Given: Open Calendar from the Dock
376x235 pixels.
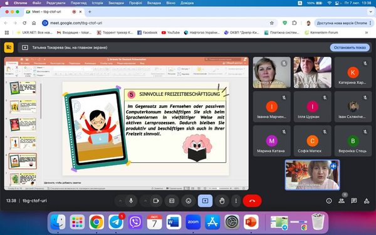Looking at the screenshot, I should coord(154,222).
